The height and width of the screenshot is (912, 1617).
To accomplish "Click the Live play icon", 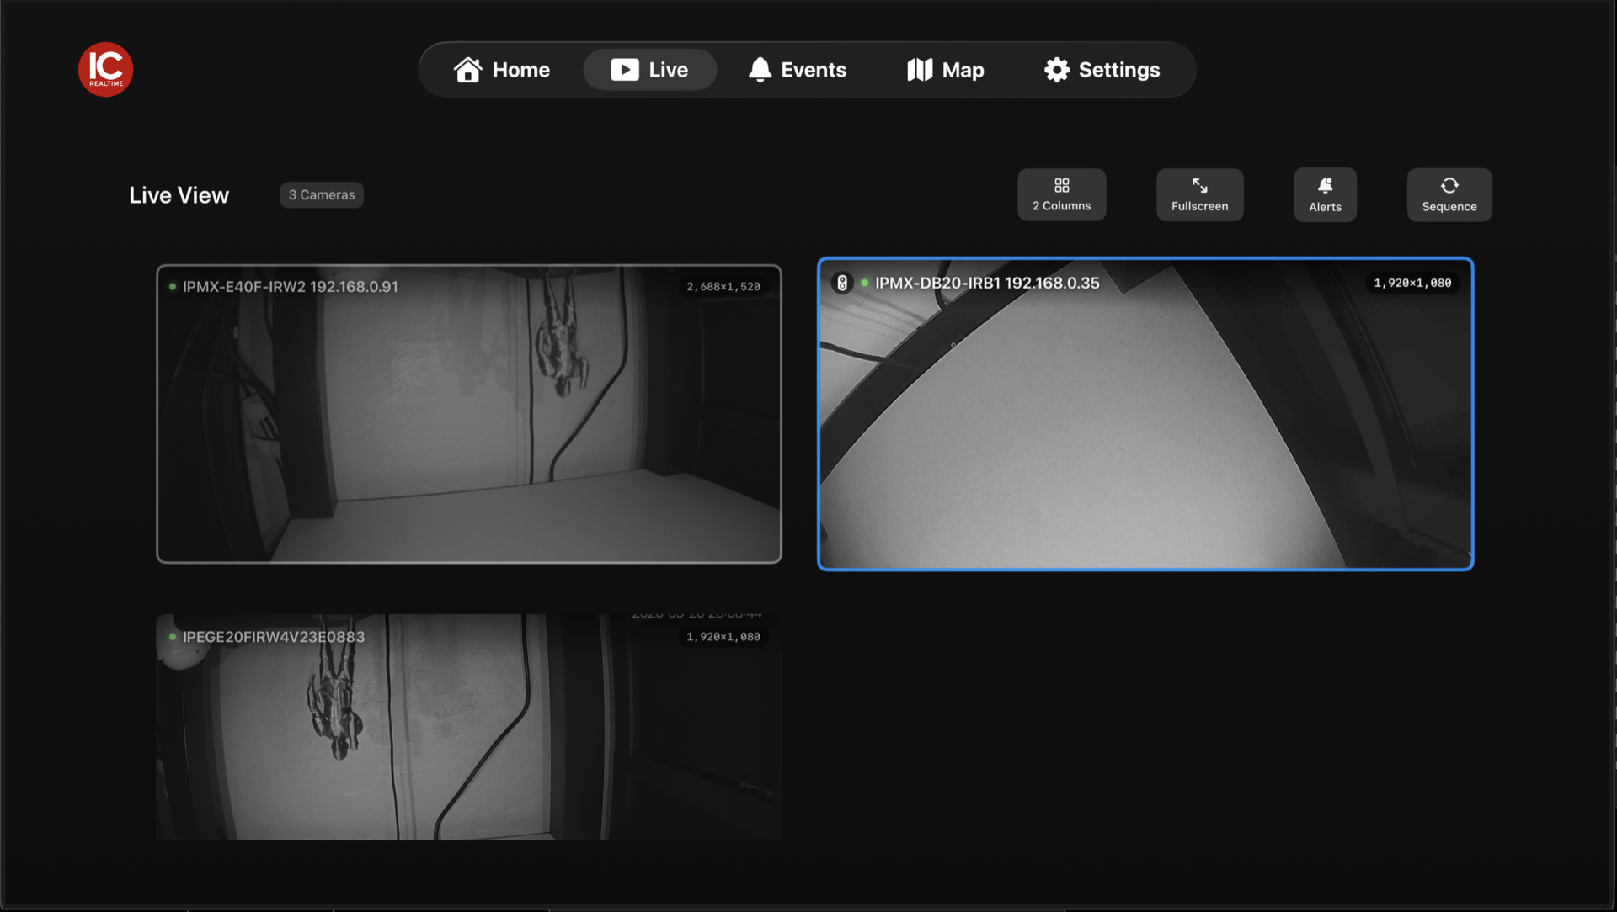I will point(625,70).
